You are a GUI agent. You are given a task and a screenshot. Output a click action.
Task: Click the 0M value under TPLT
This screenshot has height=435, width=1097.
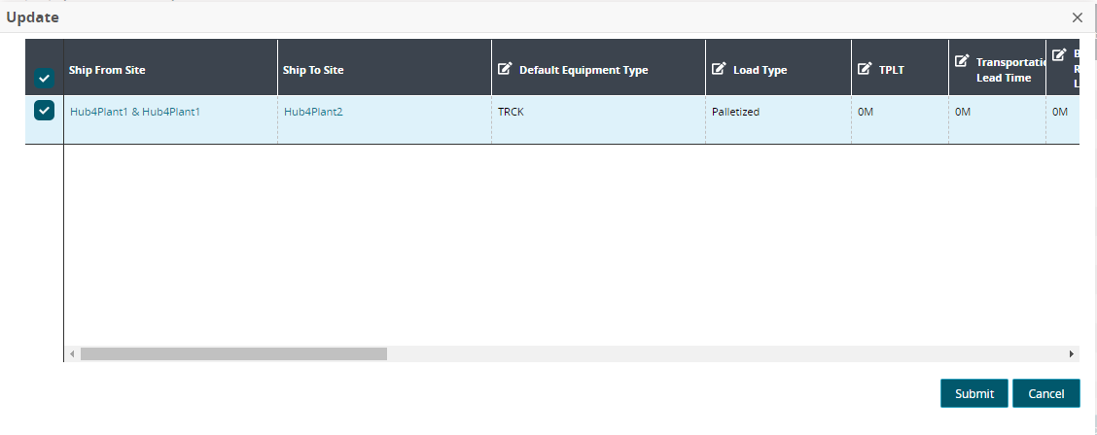[x=866, y=112]
